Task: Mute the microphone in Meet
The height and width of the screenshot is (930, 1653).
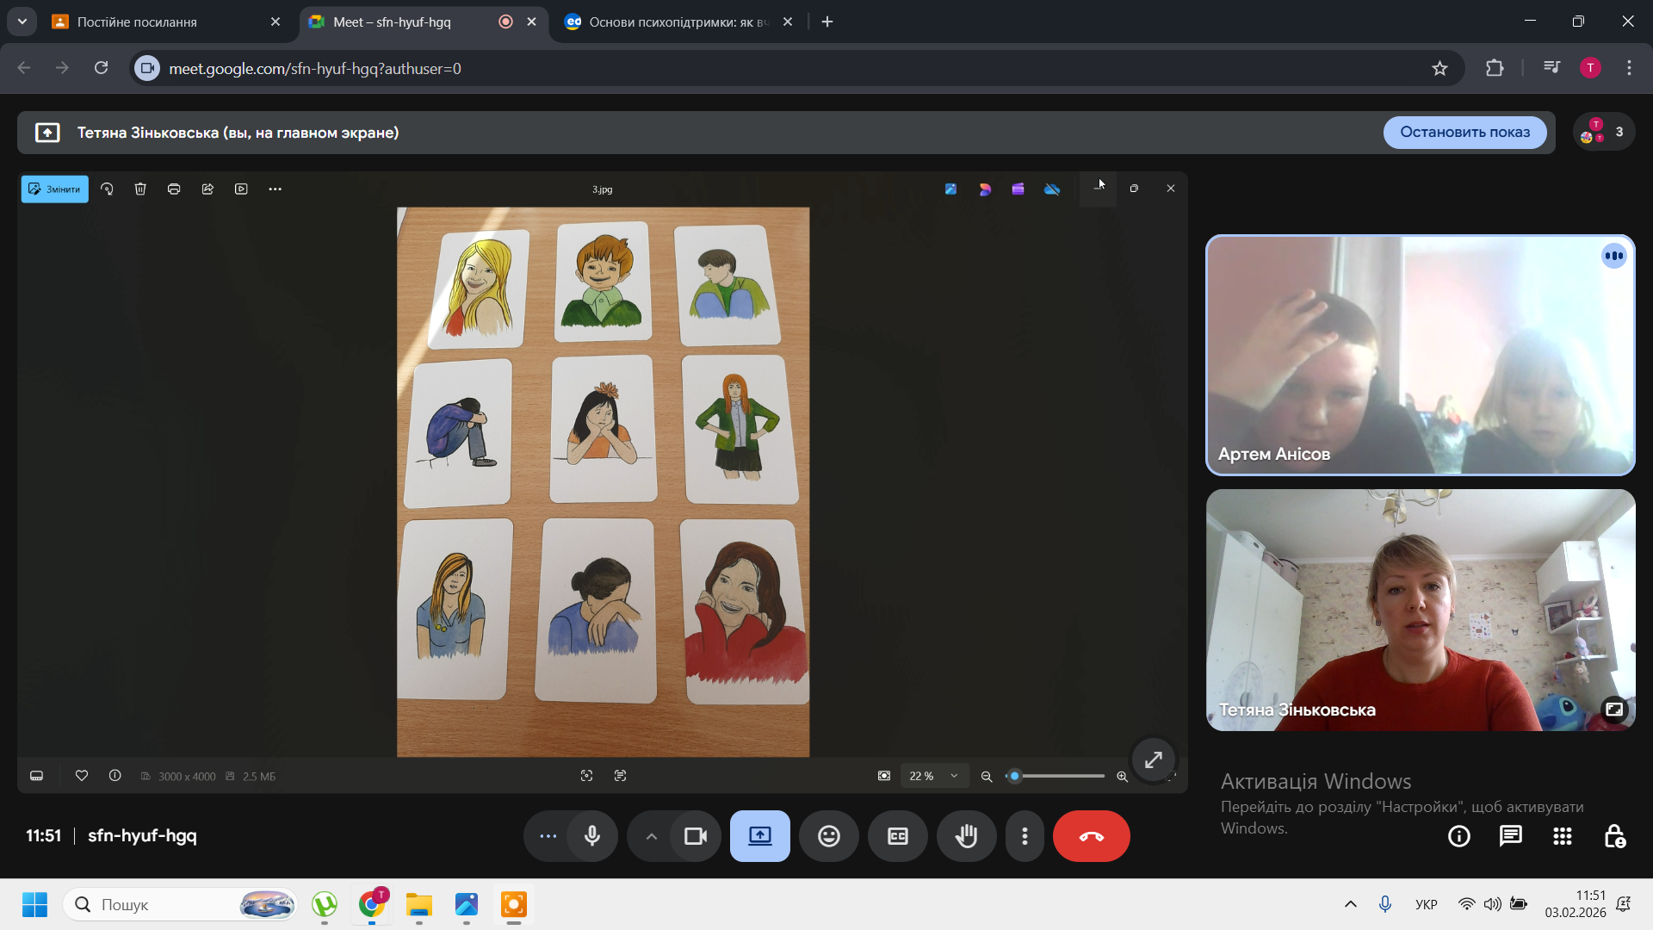Action: pyautogui.click(x=592, y=836)
